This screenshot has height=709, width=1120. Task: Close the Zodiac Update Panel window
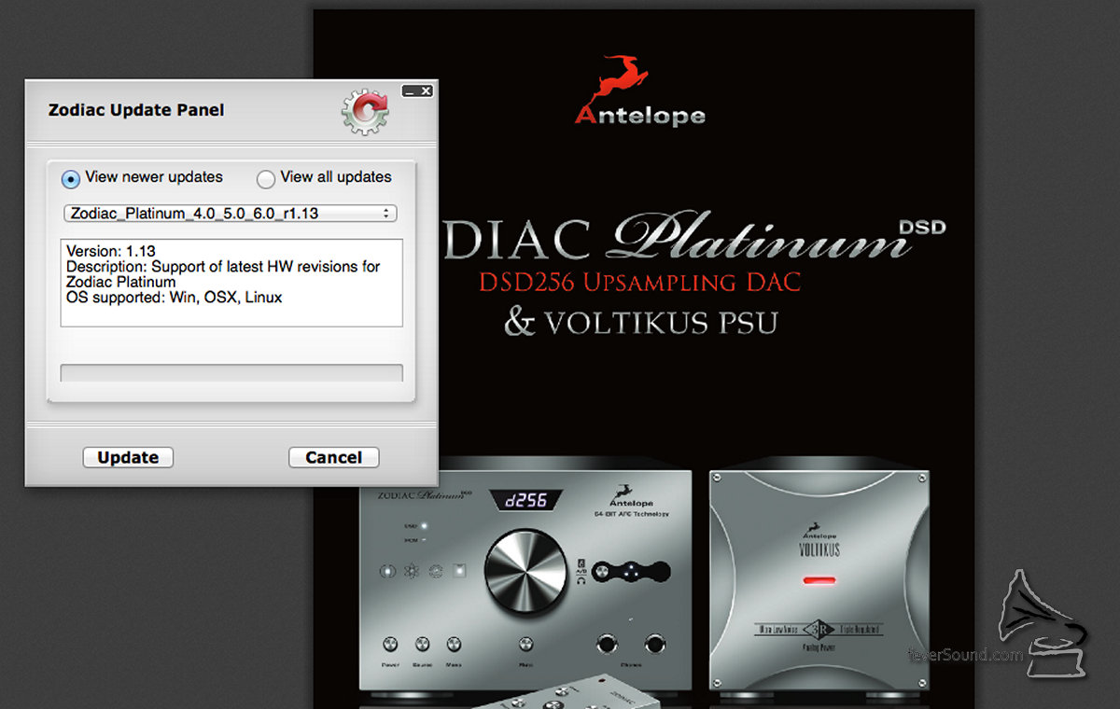(x=426, y=90)
